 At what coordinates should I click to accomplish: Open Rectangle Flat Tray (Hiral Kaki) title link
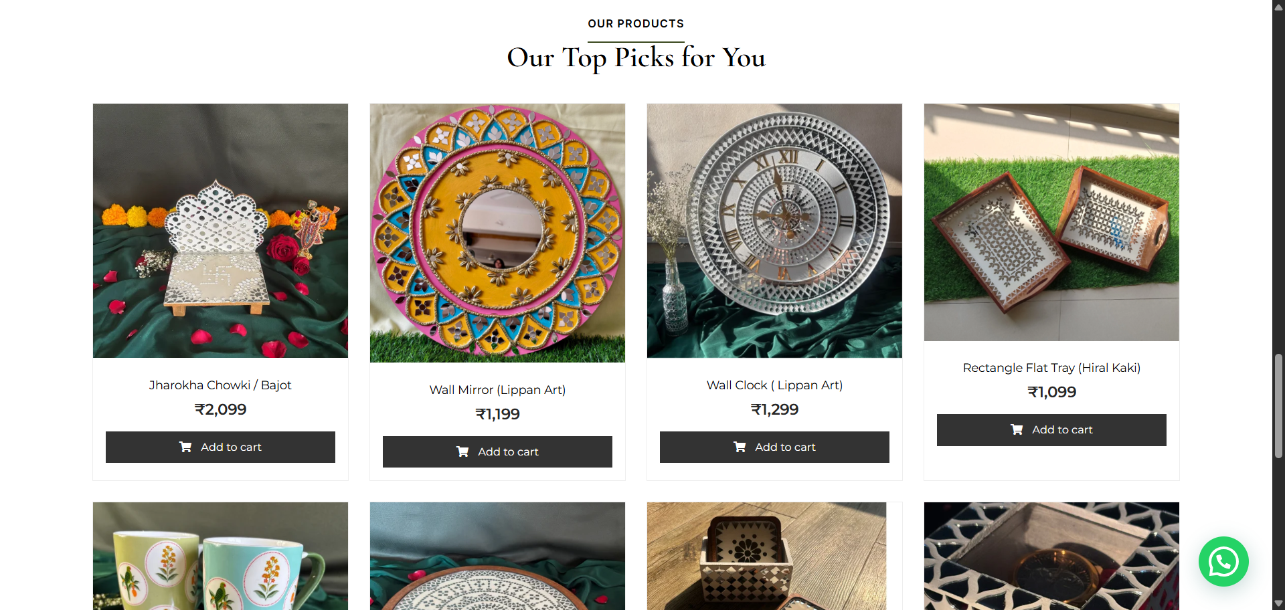point(1051,368)
